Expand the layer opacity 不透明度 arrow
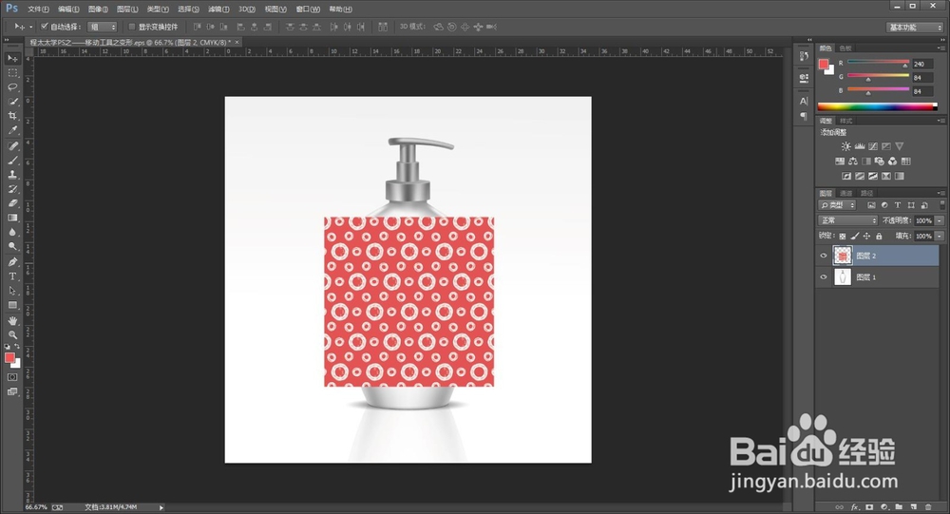The width and height of the screenshot is (950, 514). [x=940, y=220]
